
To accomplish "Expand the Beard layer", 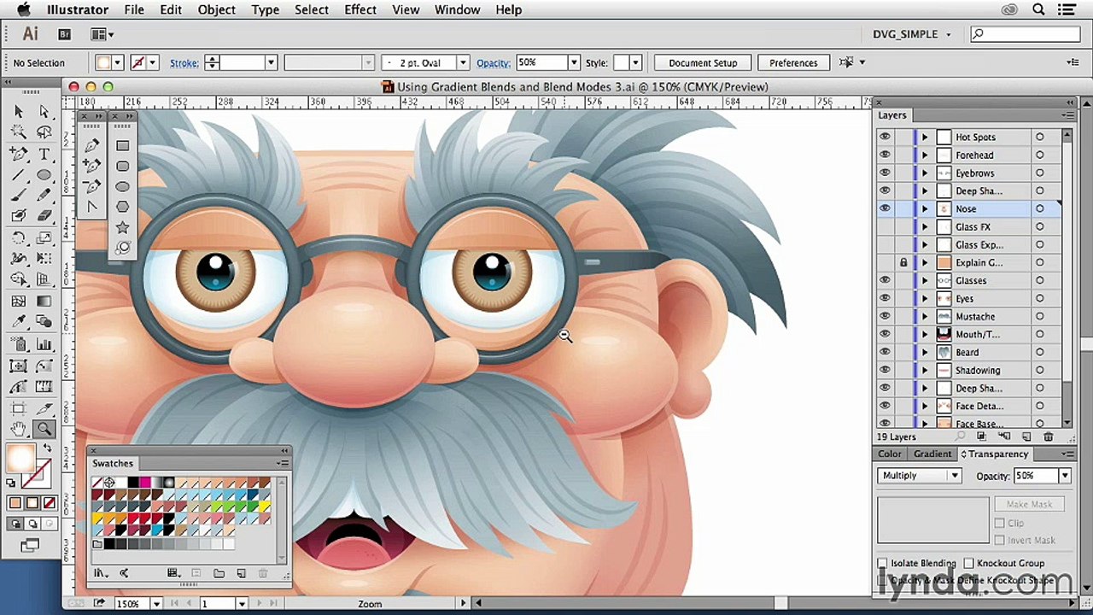I will point(924,352).
